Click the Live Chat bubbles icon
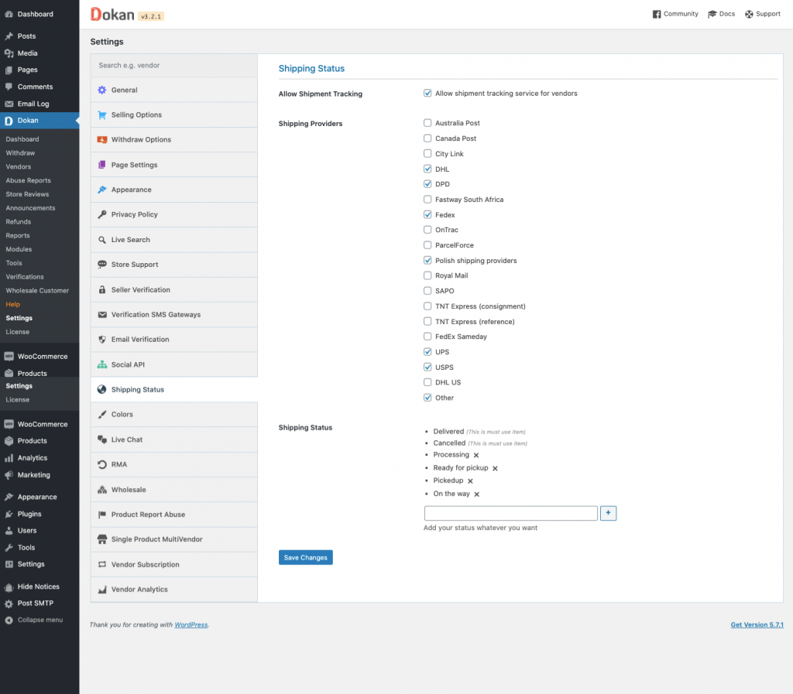This screenshot has height=694, width=793. point(102,439)
